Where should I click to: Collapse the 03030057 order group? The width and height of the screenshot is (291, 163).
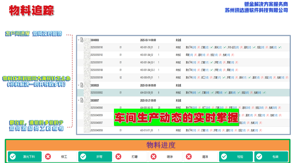click(78, 100)
